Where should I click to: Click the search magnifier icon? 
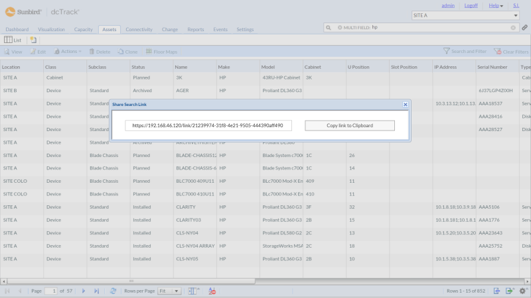(329, 28)
